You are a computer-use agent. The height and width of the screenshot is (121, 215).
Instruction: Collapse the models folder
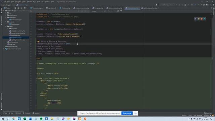click(6, 22)
